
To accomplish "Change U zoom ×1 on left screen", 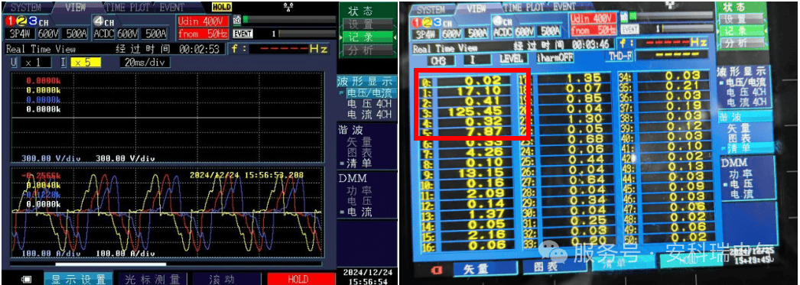I will [x=37, y=63].
